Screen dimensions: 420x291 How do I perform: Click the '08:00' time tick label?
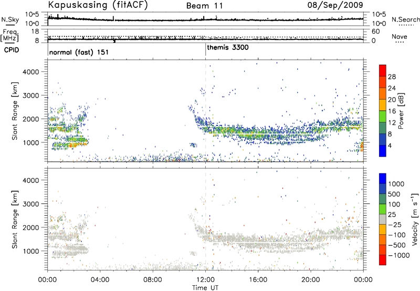pyautogui.click(x=153, y=280)
